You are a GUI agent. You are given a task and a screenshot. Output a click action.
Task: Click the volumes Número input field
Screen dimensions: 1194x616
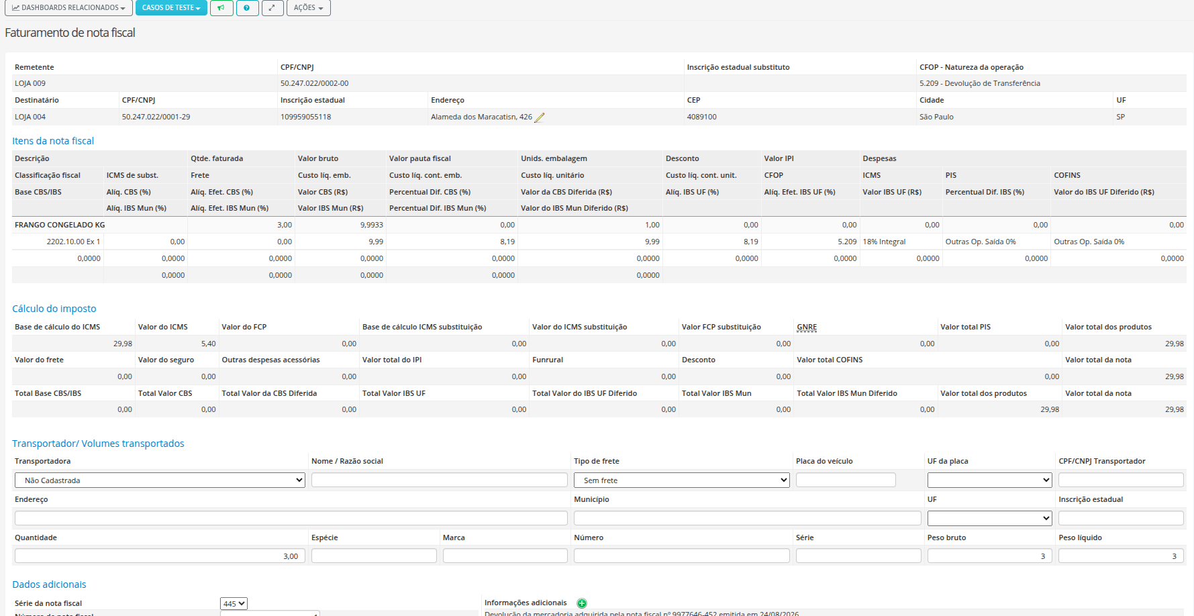click(x=682, y=556)
